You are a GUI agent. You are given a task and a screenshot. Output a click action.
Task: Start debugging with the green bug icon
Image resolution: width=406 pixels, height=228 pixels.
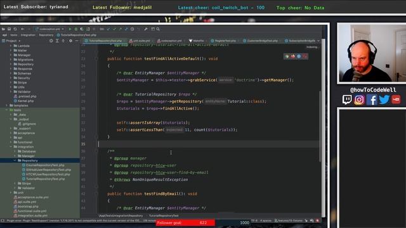76,29
